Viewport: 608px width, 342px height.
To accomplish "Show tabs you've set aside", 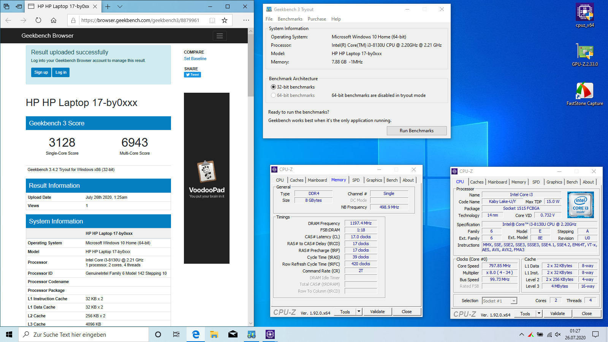I will 6,6.
